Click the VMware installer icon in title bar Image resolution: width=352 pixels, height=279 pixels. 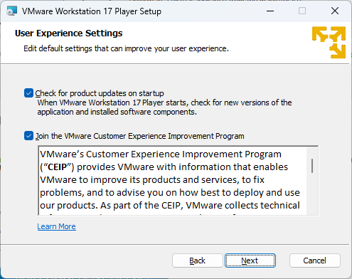[x=12, y=11]
